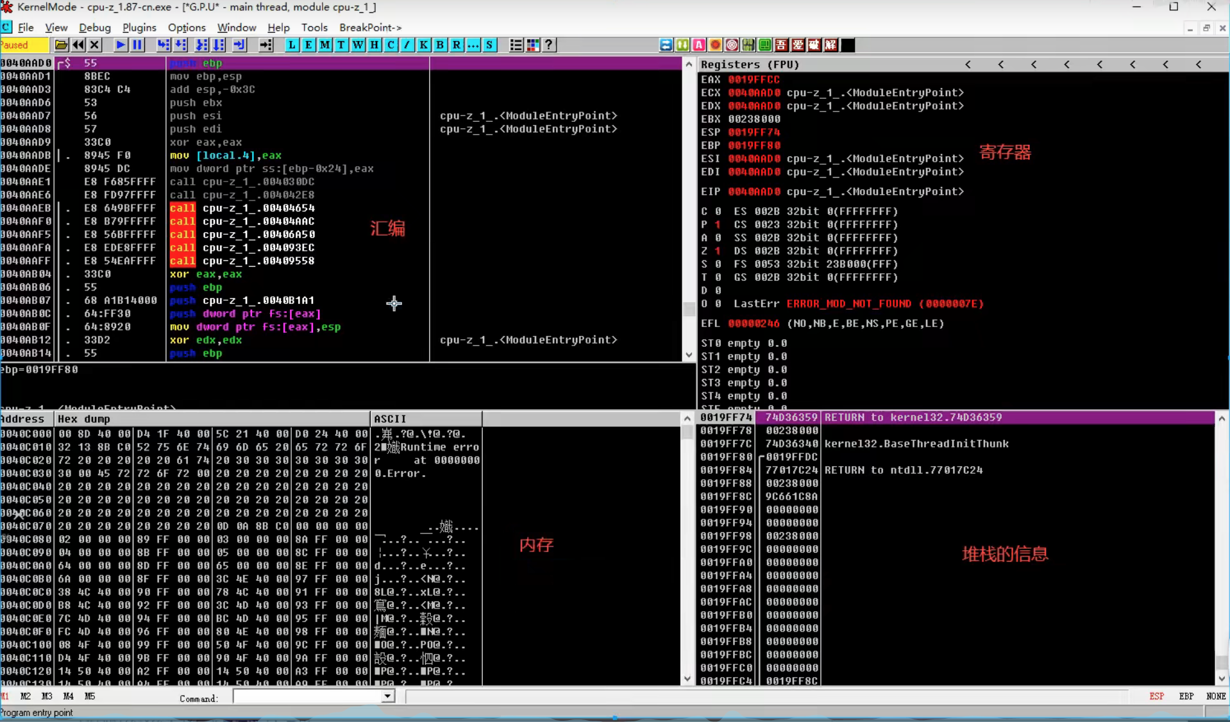
Task: Switch to memory dump M4
Action: 68,696
